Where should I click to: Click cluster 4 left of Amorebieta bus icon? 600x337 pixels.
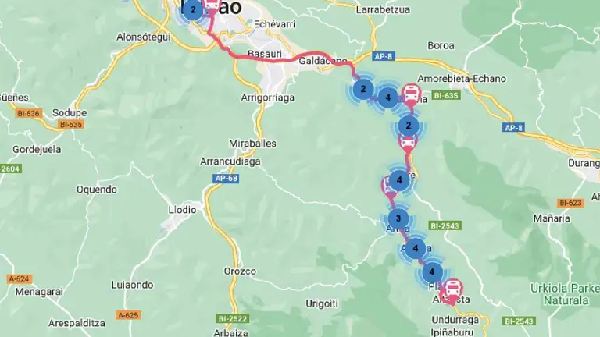point(388,98)
